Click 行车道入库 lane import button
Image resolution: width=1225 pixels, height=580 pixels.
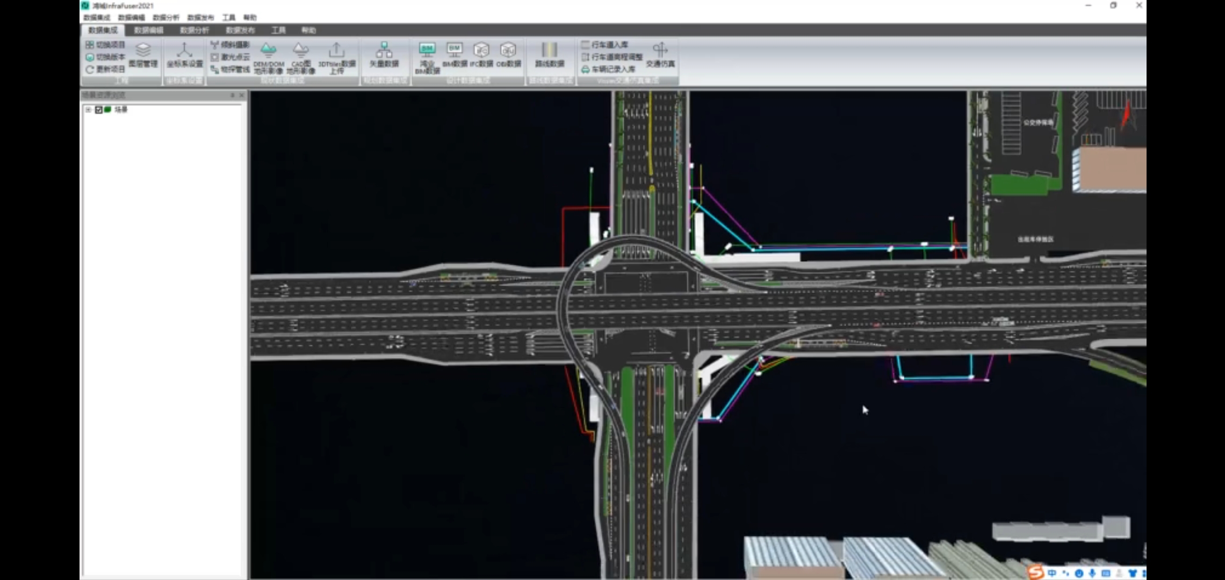point(604,45)
